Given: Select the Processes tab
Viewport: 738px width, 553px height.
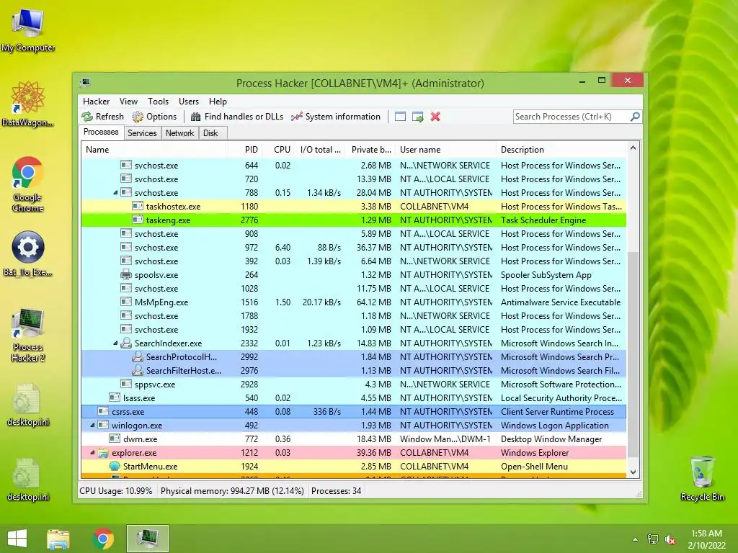Looking at the screenshot, I should coord(101,132).
